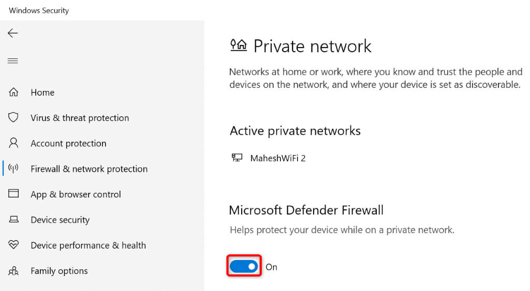Navigate to App & browser control

coord(76,194)
